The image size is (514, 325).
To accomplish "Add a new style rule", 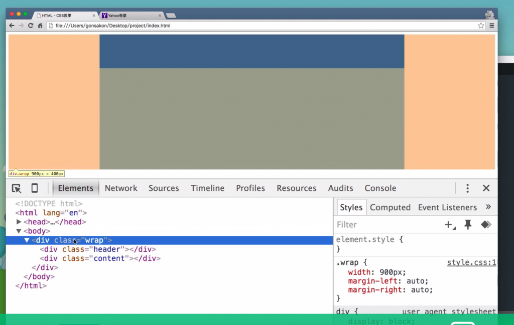I will 450,225.
